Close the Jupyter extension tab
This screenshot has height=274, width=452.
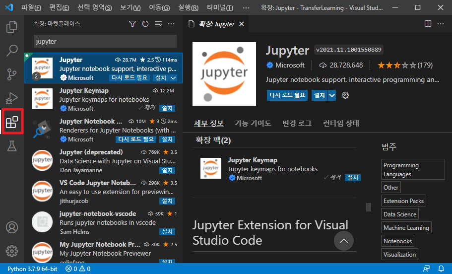242,24
